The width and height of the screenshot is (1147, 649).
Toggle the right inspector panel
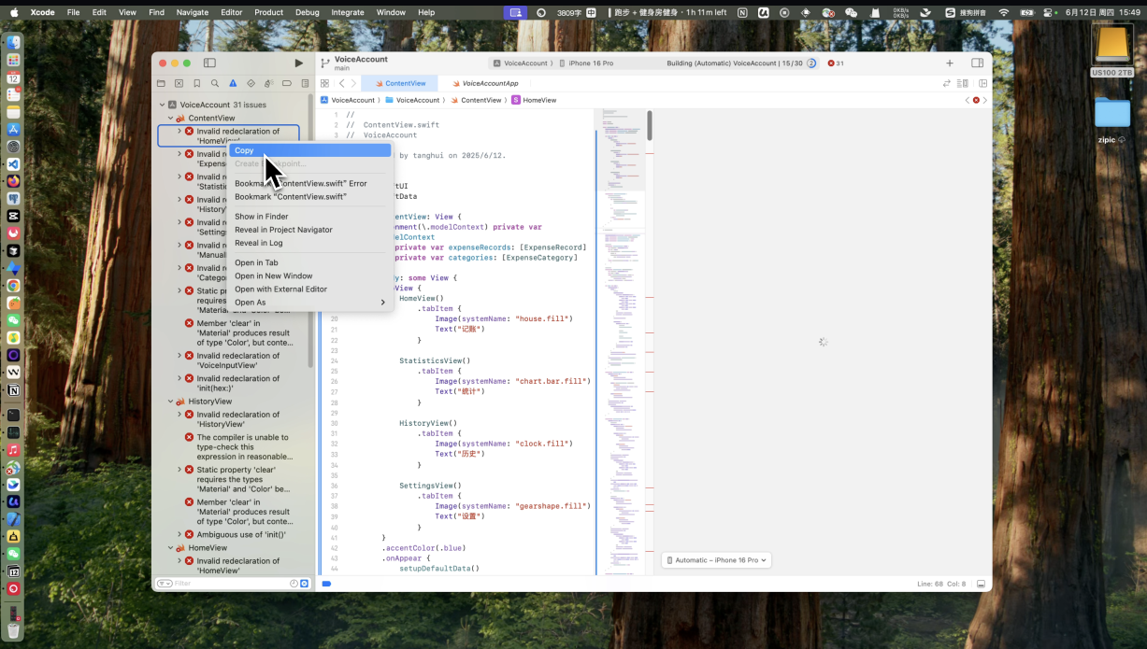(977, 63)
